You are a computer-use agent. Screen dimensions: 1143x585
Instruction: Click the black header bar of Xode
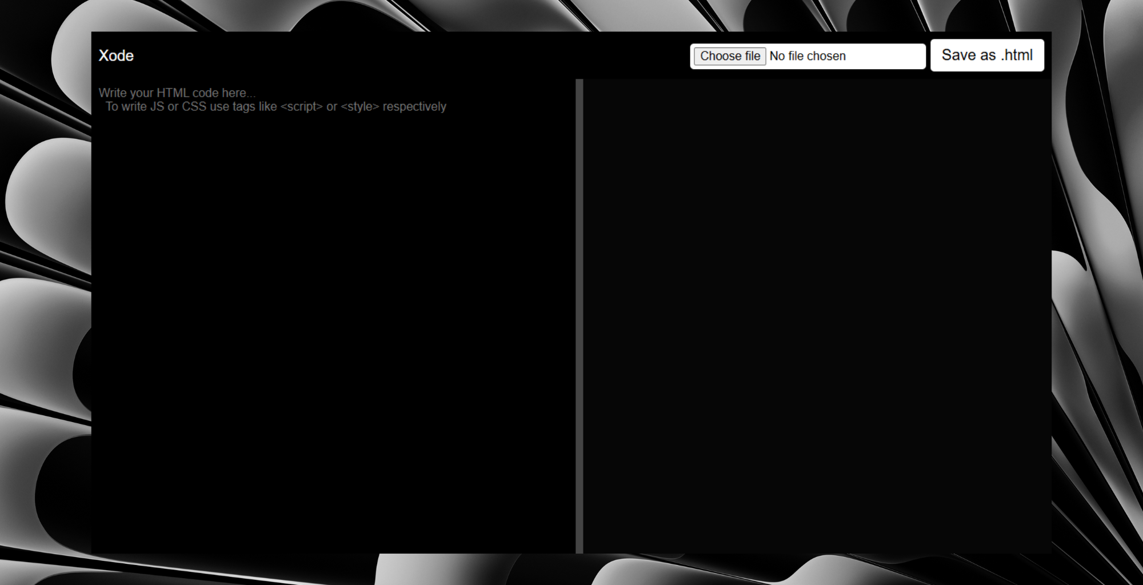(x=400, y=55)
